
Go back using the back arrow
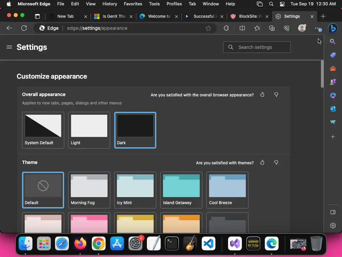pos(9,28)
